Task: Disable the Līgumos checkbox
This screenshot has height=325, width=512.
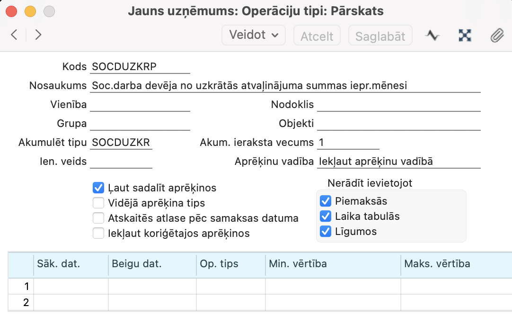Action: [326, 232]
